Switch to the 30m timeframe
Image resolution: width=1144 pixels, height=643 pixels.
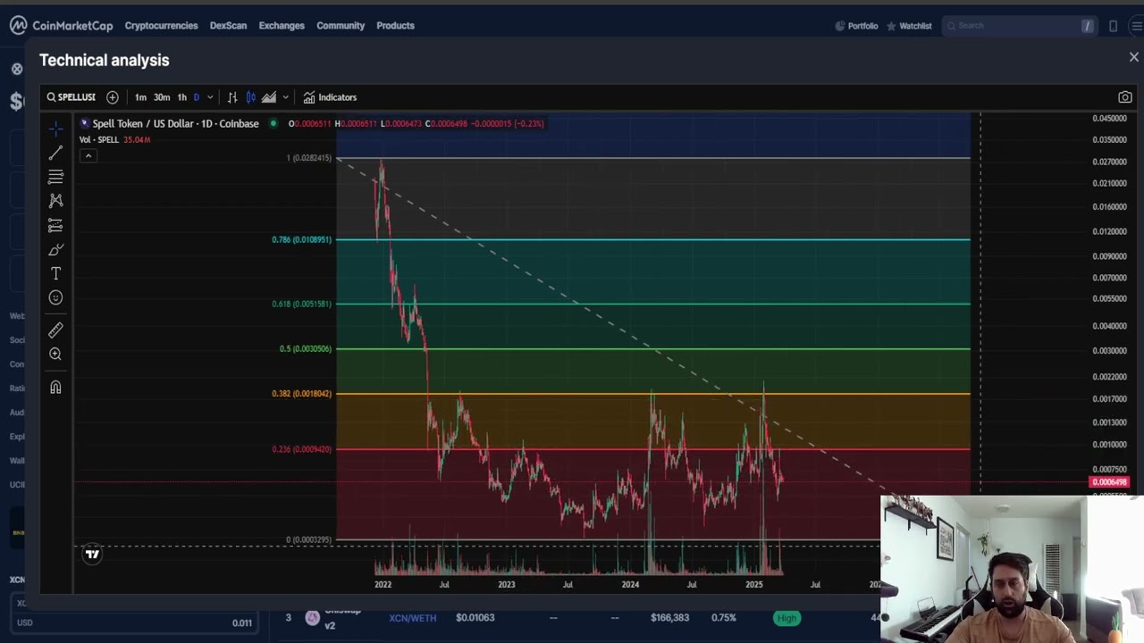click(162, 97)
